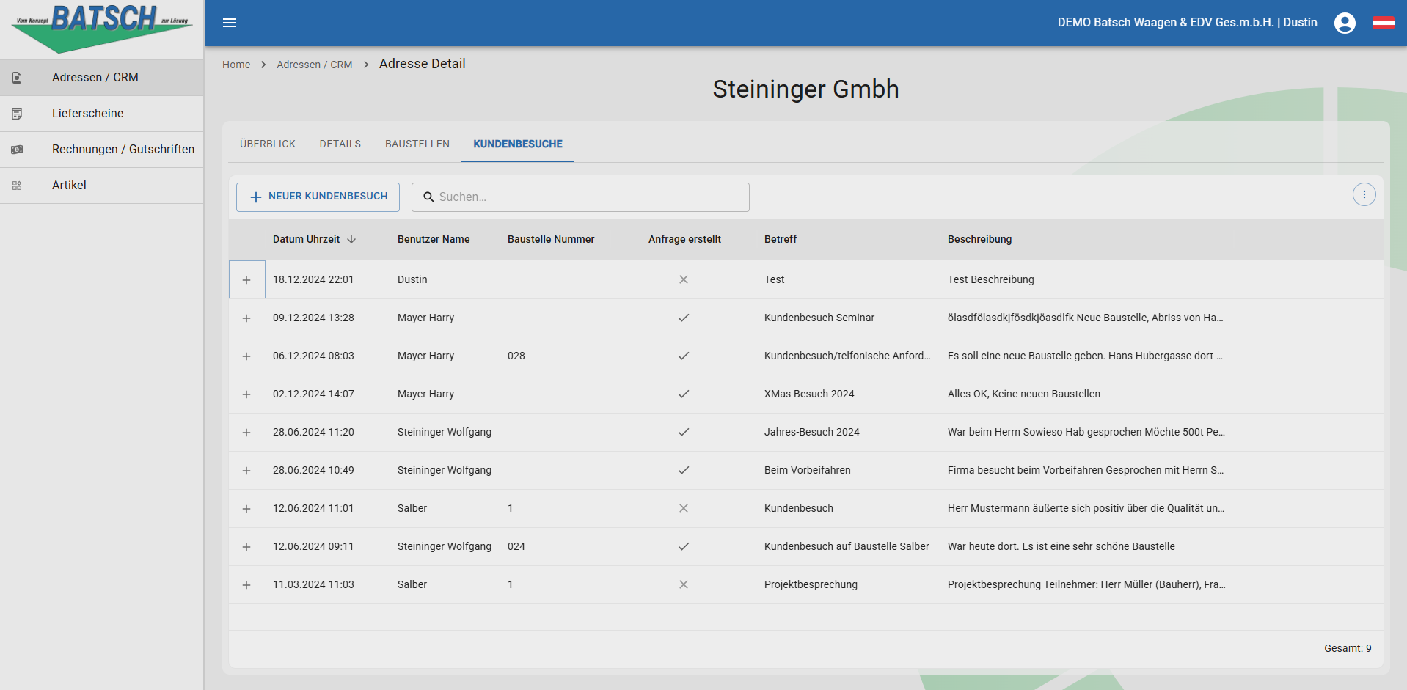1407x690 pixels.
Task: Click the Batsch logo
Action: 102,29
